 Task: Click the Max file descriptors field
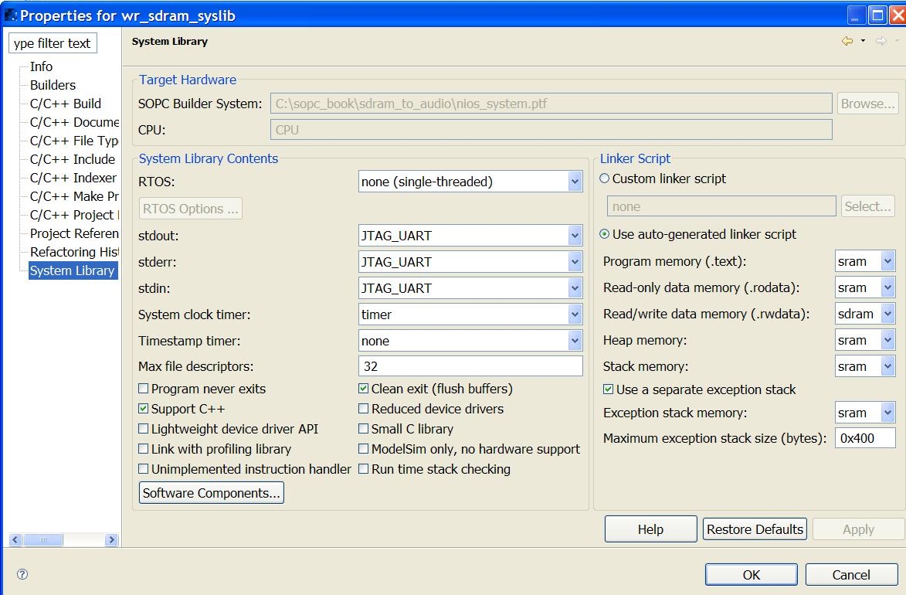(470, 366)
